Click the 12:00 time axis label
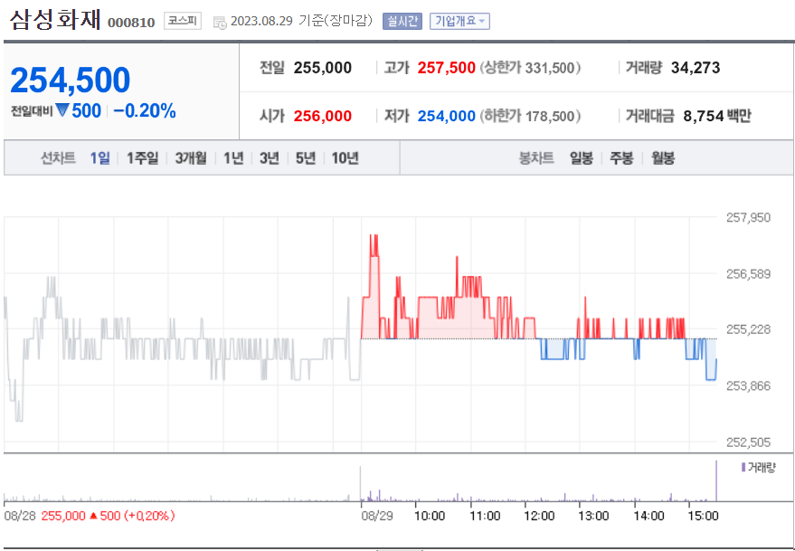795x551 pixels. pos(539,516)
